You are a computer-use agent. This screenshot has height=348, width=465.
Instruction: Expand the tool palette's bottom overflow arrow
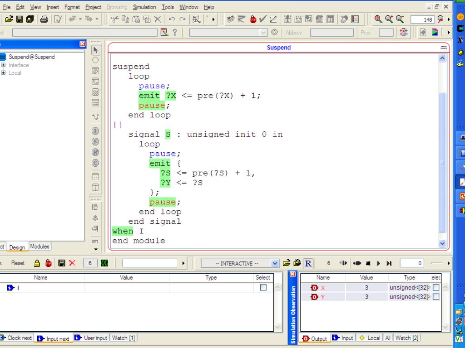click(x=95, y=250)
